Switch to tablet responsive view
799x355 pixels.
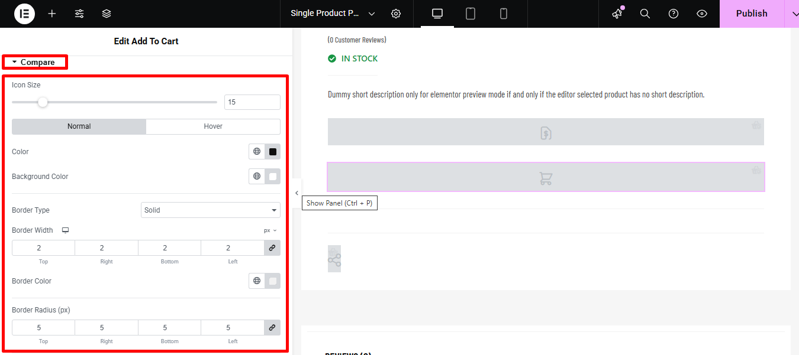pyautogui.click(x=471, y=14)
